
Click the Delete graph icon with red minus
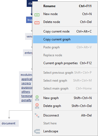(x=37, y=106)
